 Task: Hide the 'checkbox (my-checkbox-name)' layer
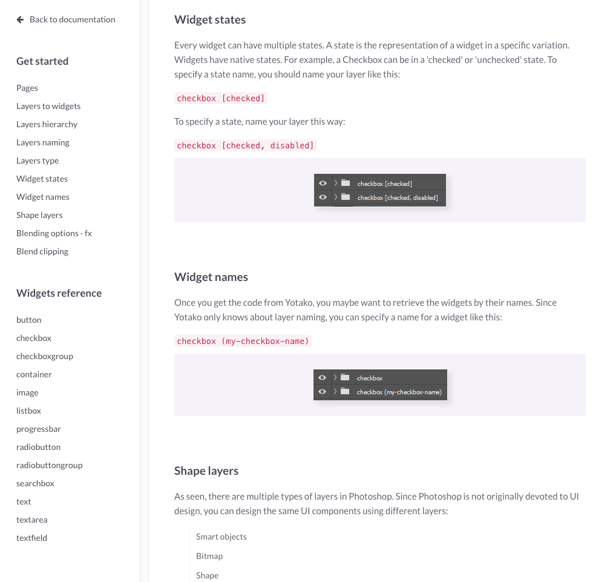[x=323, y=391]
